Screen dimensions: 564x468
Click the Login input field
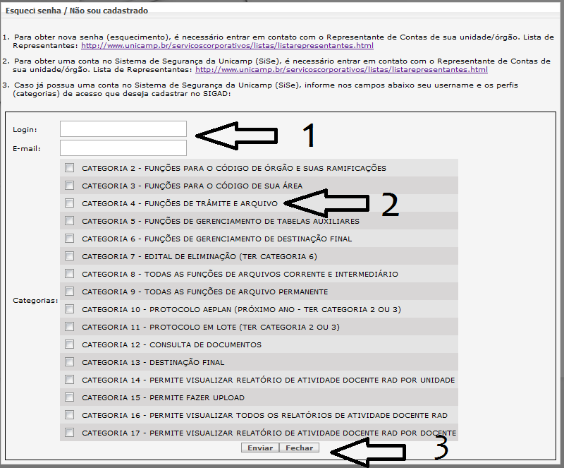click(x=123, y=129)
